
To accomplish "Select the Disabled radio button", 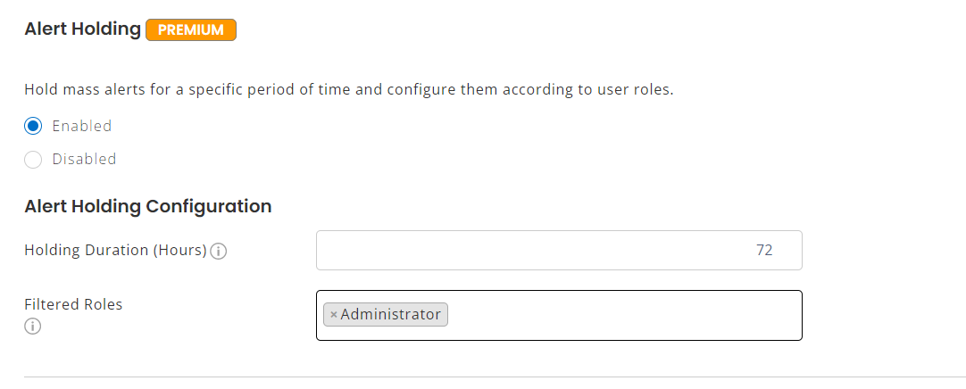I will [x=33, y=160].
